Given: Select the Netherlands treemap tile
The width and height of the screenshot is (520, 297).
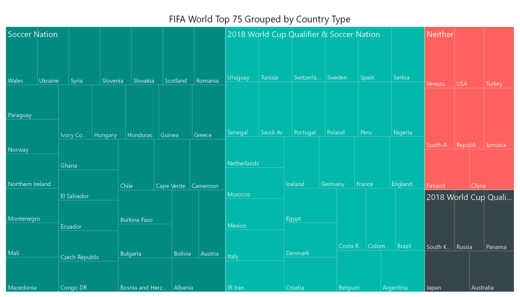Looking at the screenshot, I should (x=255, y=152).
